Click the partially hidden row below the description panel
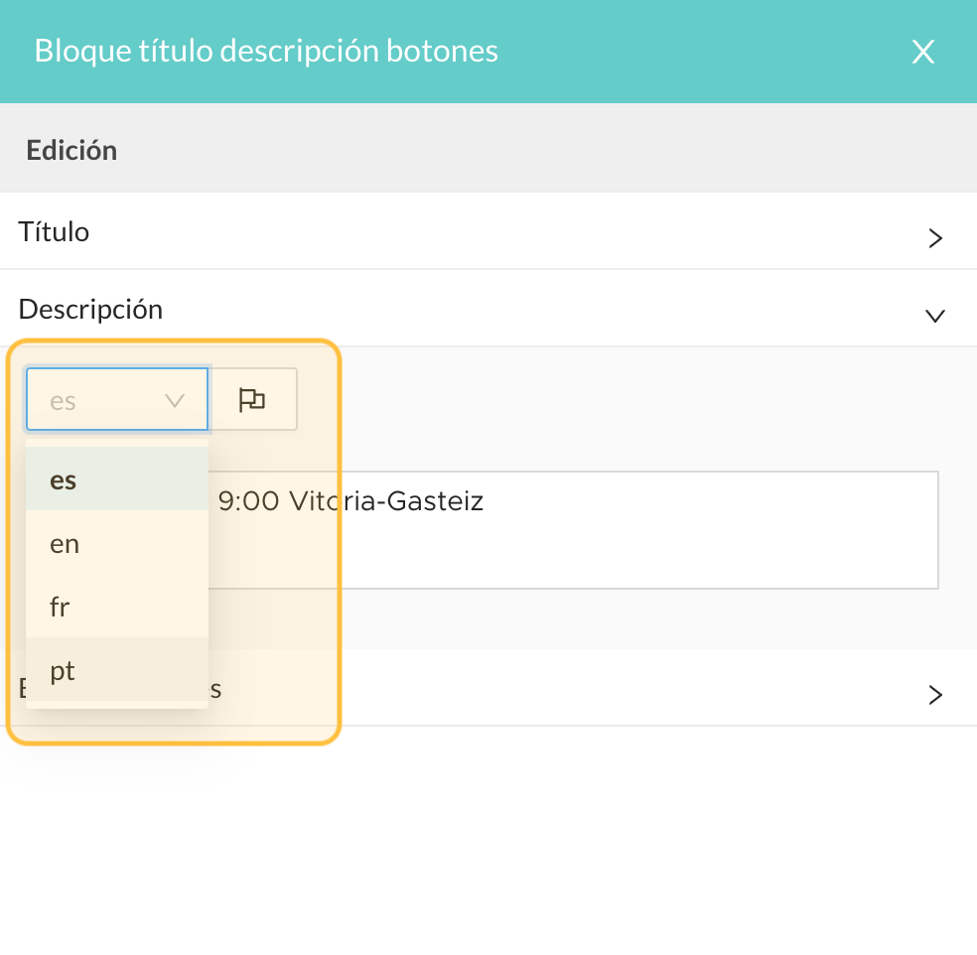This screenshot has height=955, width=977. tap(488, 688)
